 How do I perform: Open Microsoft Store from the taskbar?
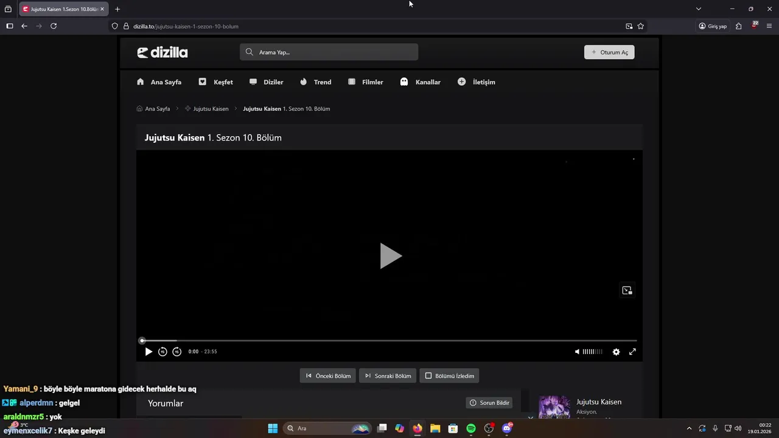pos(453,428)
